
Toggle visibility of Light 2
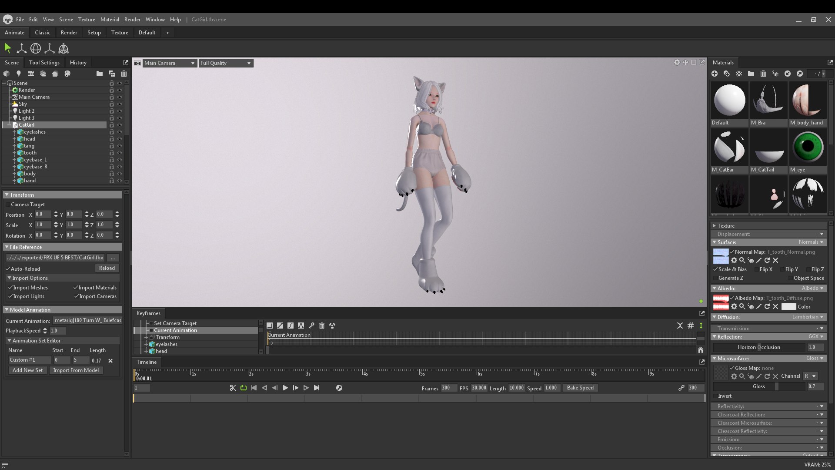click(120, 111)
